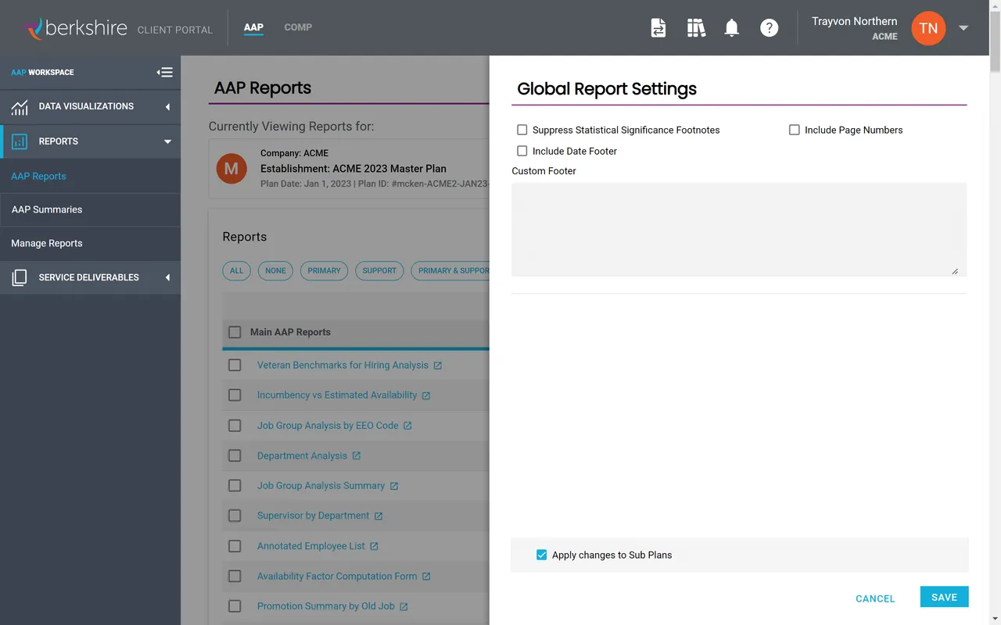1001x625 pixels.
Task: Select the AAP tab
Action: point(253,27)
